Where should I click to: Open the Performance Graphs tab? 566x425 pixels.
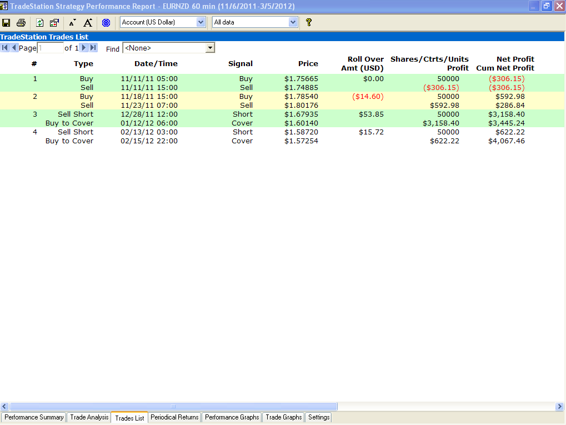pos(232,417)
